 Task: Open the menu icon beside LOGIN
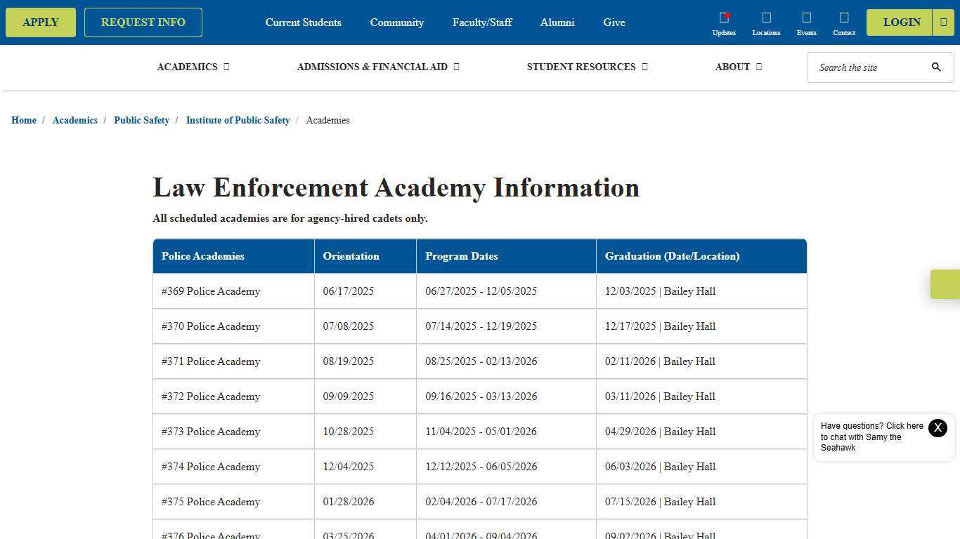(x=943, y=22)
